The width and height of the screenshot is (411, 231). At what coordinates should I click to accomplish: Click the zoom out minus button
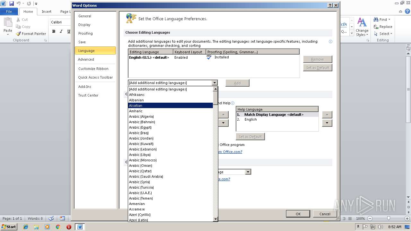(x=370, y=218)
